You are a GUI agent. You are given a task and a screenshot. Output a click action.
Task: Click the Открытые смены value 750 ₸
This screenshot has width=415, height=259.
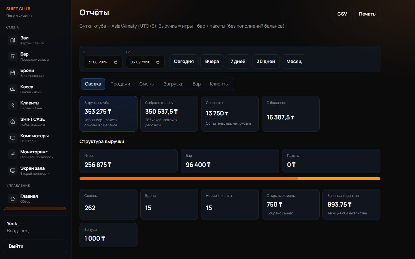click(x=274, y=205)
